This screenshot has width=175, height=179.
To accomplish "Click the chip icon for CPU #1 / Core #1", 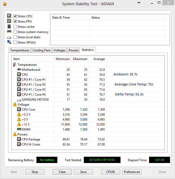I will [x=19, y=79].
